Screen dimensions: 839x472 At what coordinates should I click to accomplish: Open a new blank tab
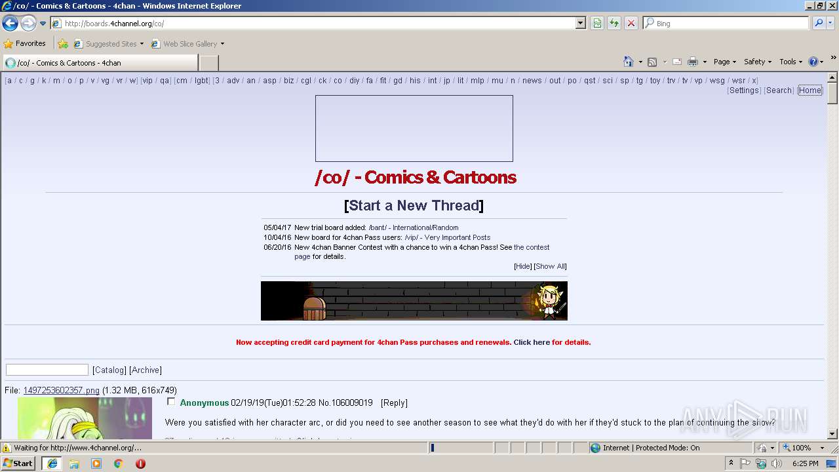tap(208, 63)
